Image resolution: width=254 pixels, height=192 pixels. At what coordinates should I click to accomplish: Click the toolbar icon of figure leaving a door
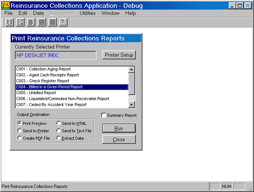[31, 22]
